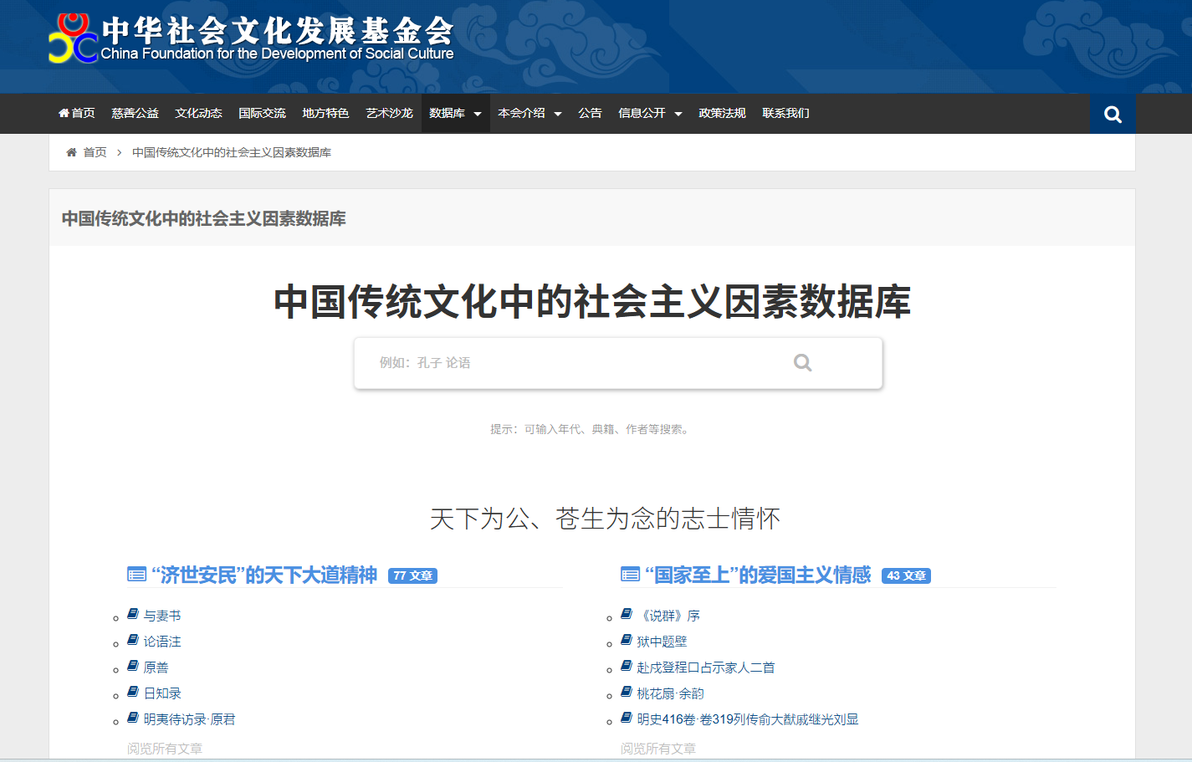Click list icon beside "国家至上" heading

(630, 575)
